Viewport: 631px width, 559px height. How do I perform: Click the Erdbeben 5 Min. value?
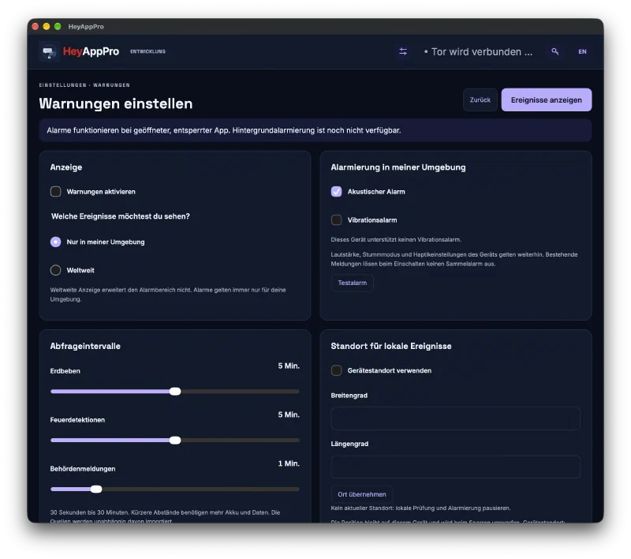[x=289, y=366]
